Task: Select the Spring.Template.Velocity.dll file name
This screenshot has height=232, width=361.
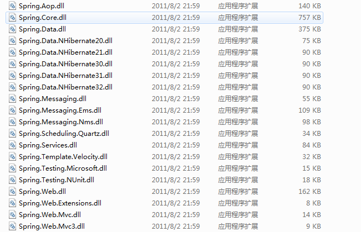Action: click(63, 157)
